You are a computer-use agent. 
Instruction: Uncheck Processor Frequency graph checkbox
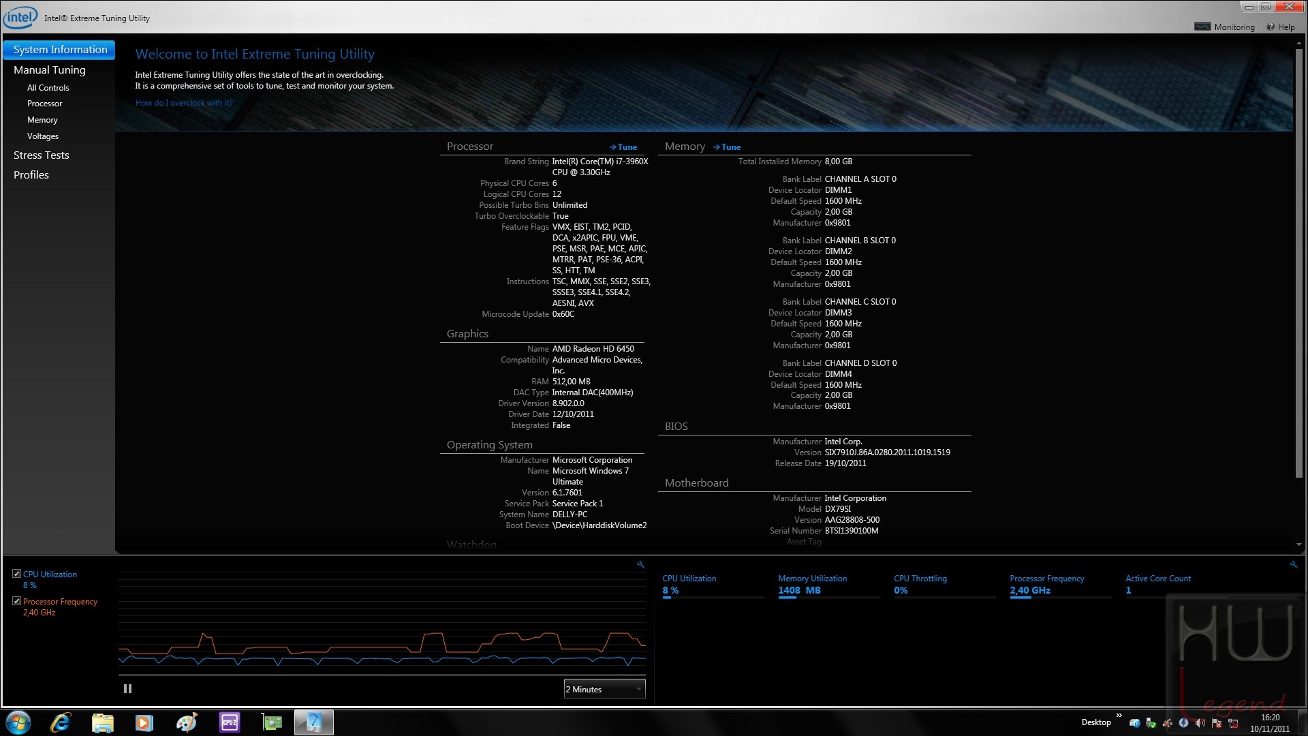click(17, 601)
